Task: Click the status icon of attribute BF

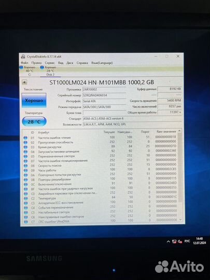Action: pos(26,189)
